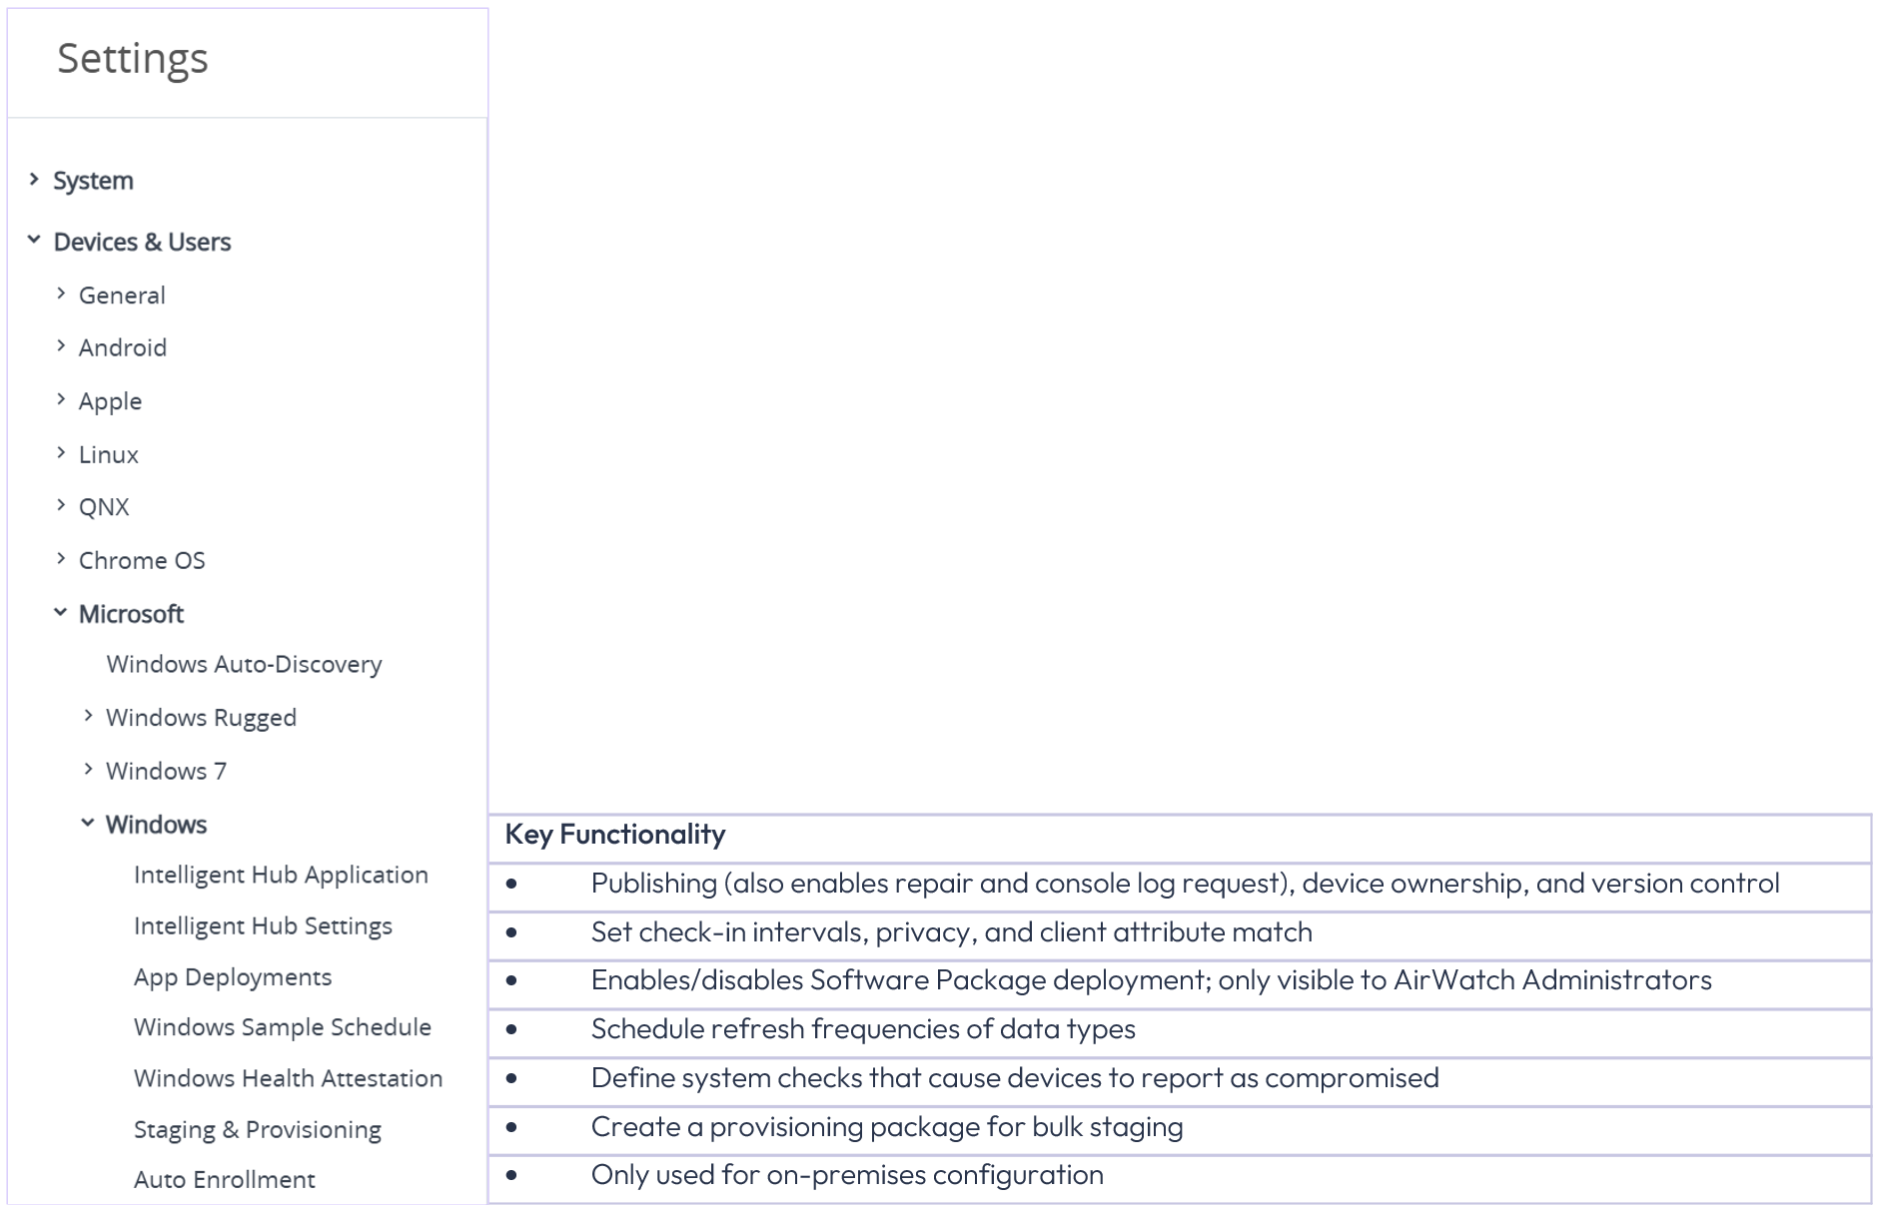The height and width of the screenshot is (1208, 1877).
Task: Select Windows Health Attestation
Action: [x=288, y=1079]
